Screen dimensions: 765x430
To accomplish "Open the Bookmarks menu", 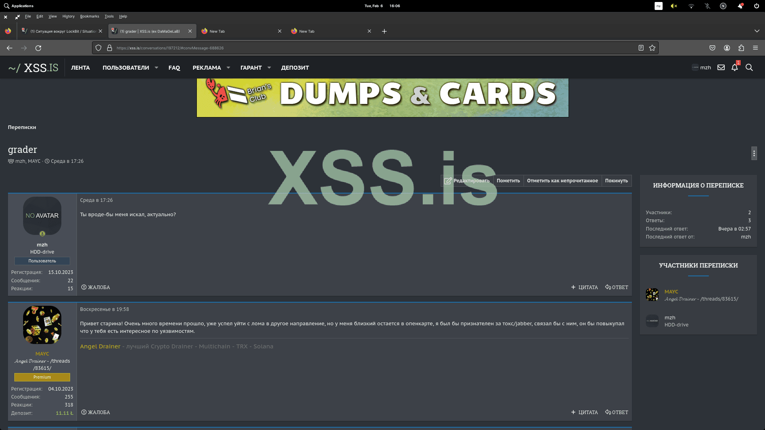I will pyautogui.click(x=89, y=16).
